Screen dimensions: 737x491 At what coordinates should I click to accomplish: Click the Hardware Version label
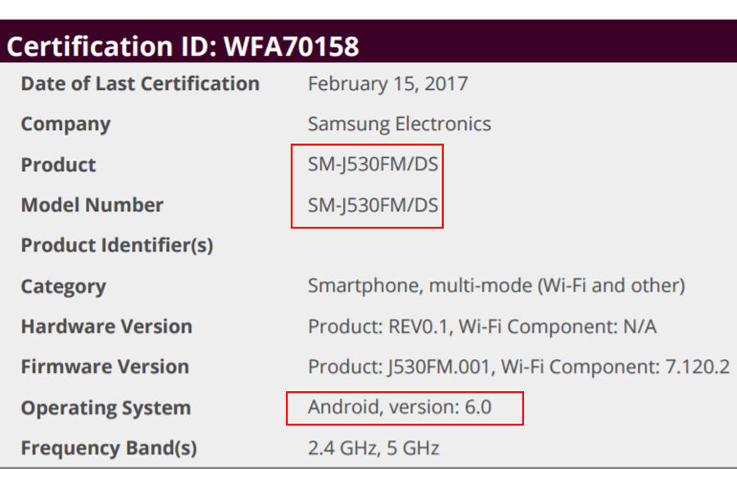pos(106,327)
